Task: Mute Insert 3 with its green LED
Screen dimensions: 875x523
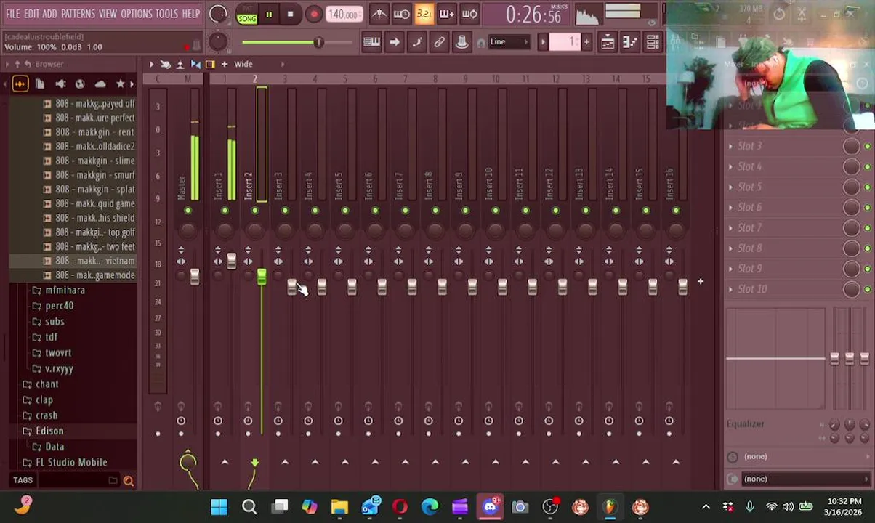Action: click(x=285, y=211)
